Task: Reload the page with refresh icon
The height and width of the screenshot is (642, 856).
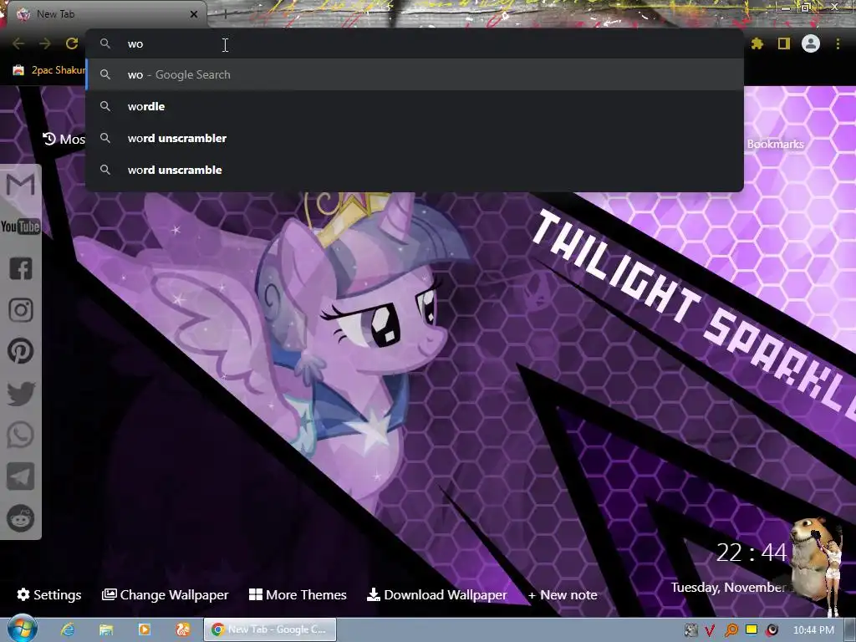Action: click(72, 43)
